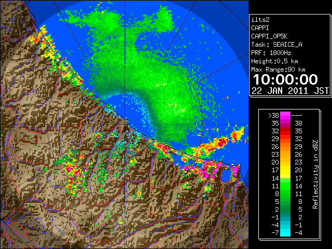Click the 'CAPPI_0P5K' text line
This screenshot has height=249, width=332.
click(269, 36)
